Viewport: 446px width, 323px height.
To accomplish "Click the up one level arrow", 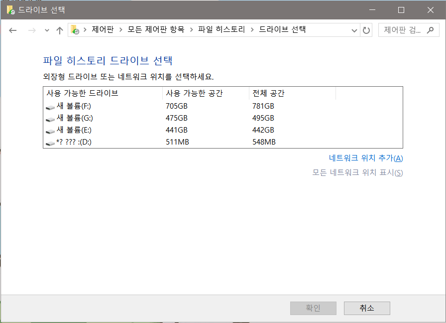I will click(60, 30).
